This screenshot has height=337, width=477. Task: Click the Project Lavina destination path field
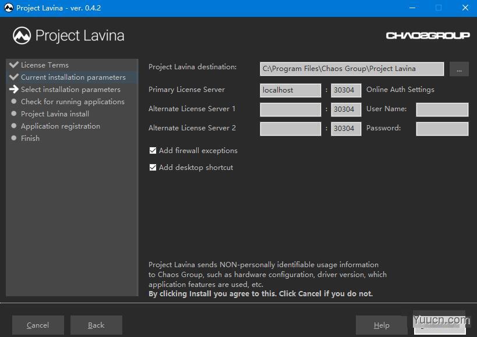(352, 69)
